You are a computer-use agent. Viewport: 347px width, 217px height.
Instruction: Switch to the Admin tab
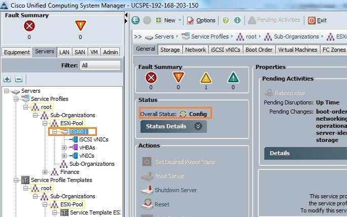click(x=111, y=52)
